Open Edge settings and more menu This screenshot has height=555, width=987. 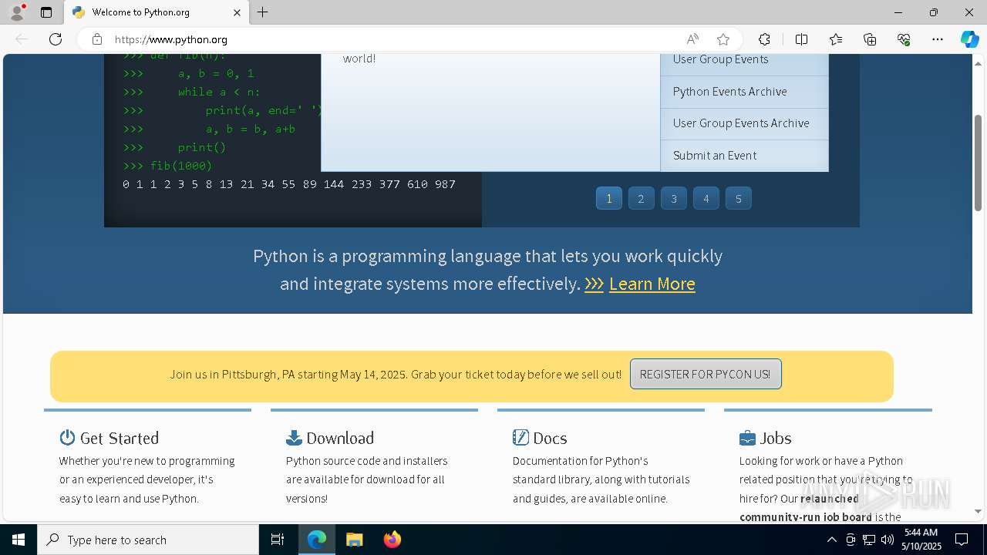point(938,39)
